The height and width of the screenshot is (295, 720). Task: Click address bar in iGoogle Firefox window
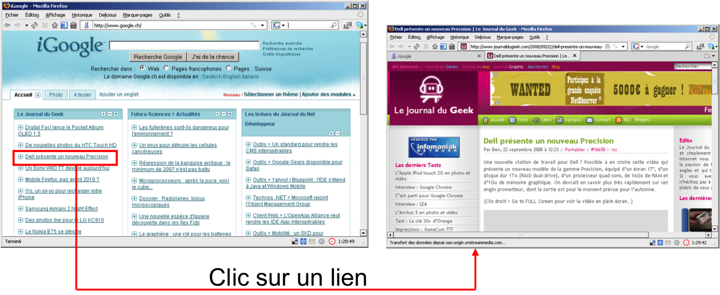coord(175,26)
